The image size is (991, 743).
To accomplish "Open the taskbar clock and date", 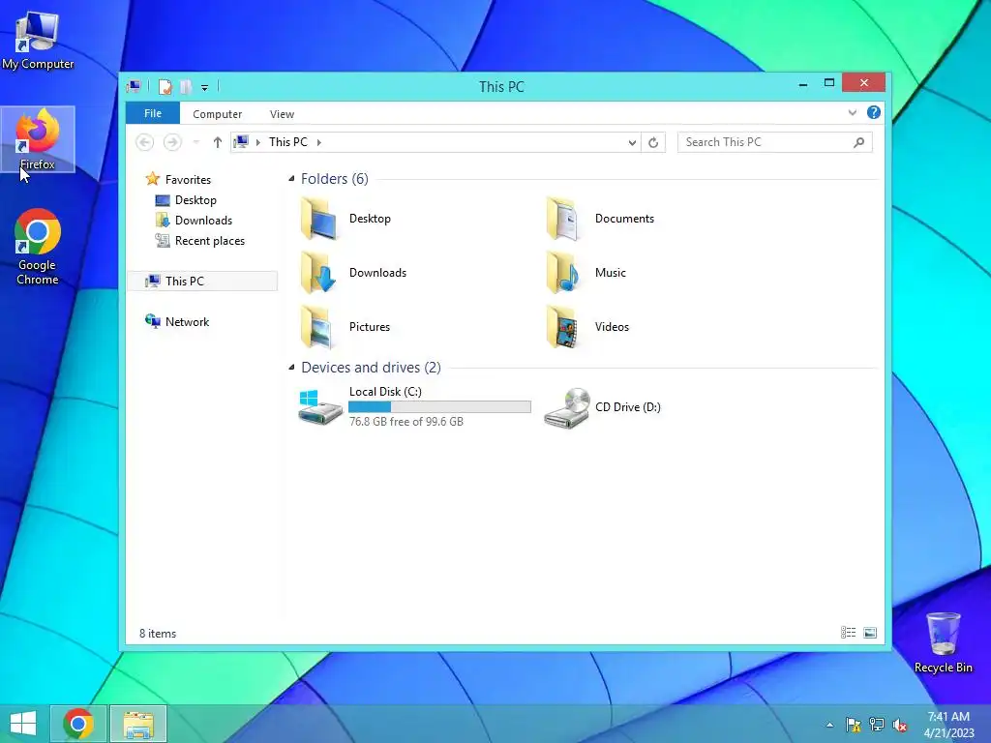I will pyautogui.click(x=948, y=724).
